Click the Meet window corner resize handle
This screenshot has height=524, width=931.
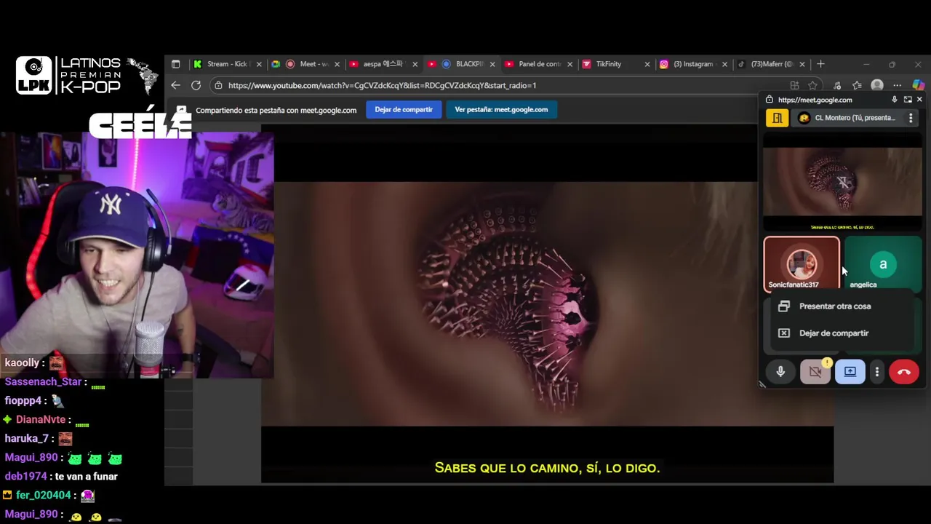[762, 384]
